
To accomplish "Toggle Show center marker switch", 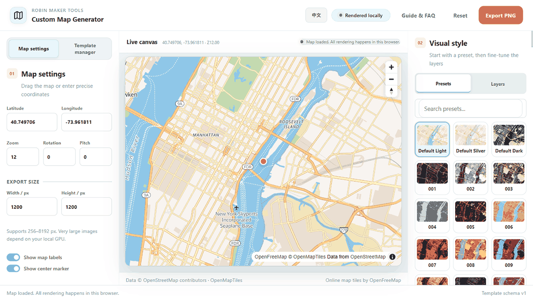I will coord(13,269).
